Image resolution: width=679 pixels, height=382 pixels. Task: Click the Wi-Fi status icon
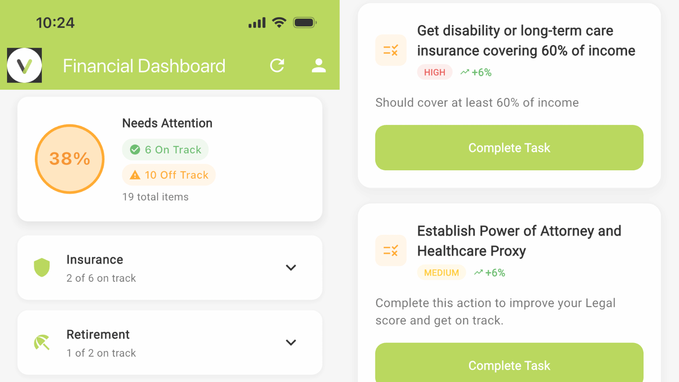279,22
